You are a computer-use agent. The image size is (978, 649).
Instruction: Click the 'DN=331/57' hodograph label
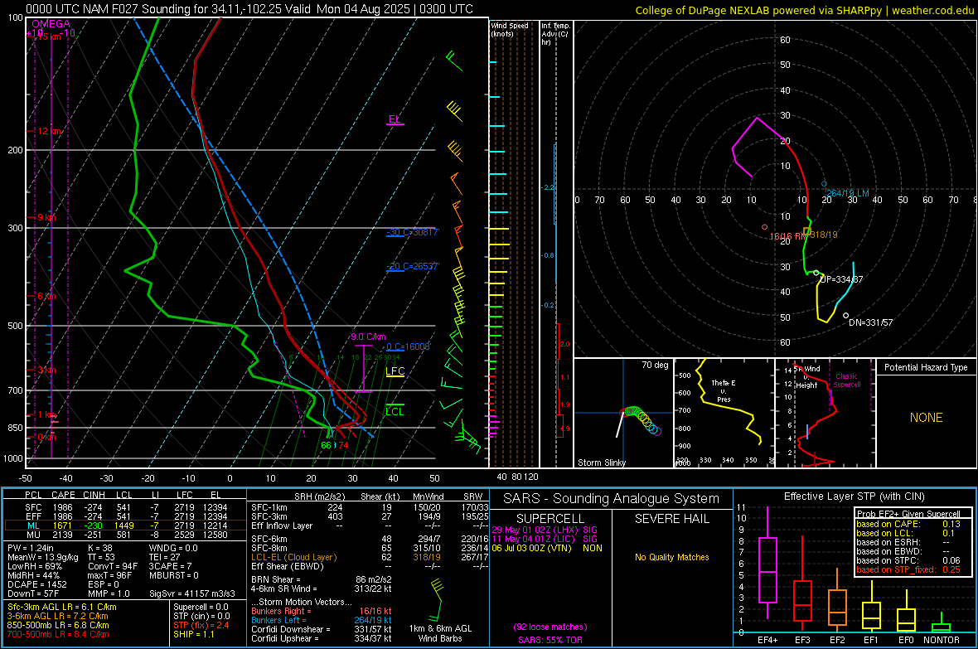click(871, 322)
